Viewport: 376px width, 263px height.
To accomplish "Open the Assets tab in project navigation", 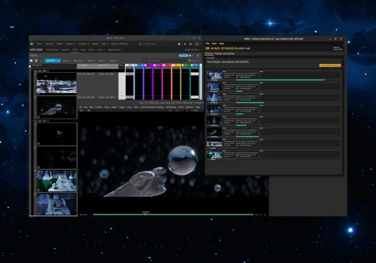I will tap(91, 50).
